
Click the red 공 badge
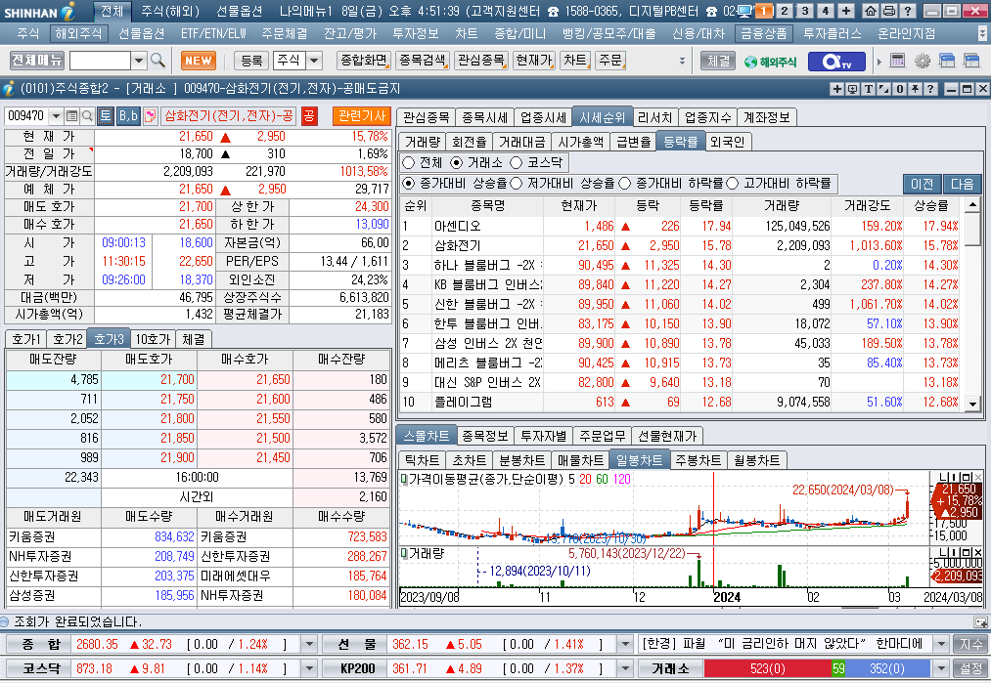[309, 115]
